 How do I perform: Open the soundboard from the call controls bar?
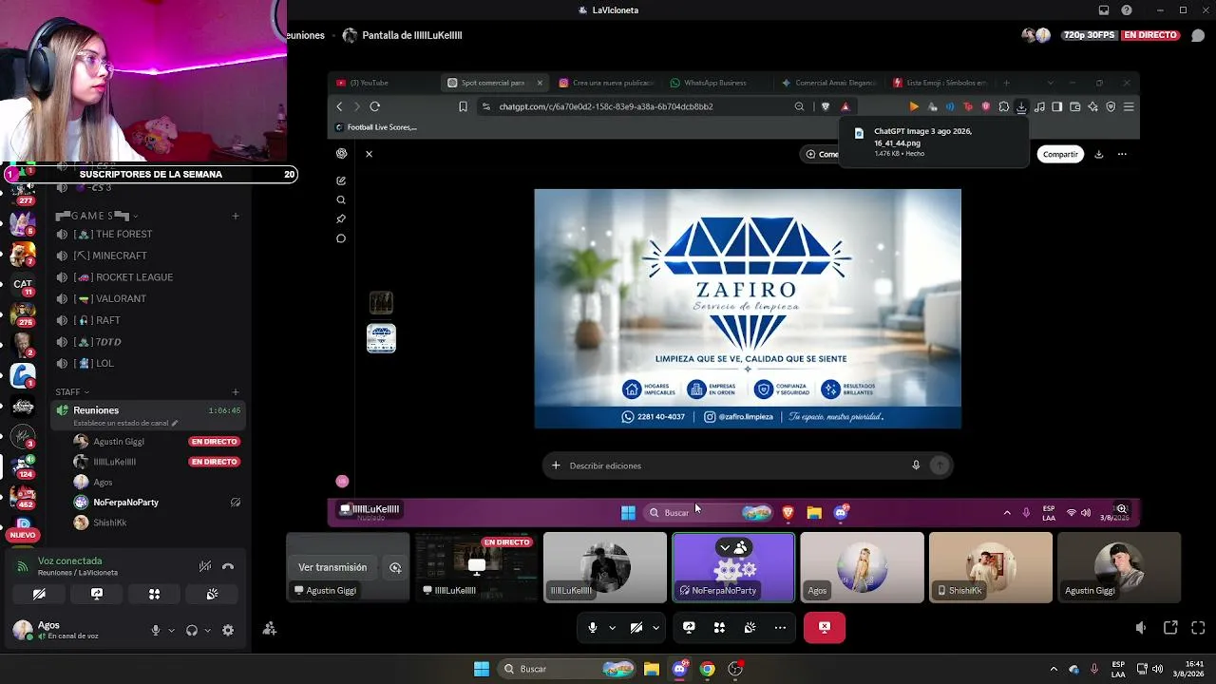click(750, 627)
